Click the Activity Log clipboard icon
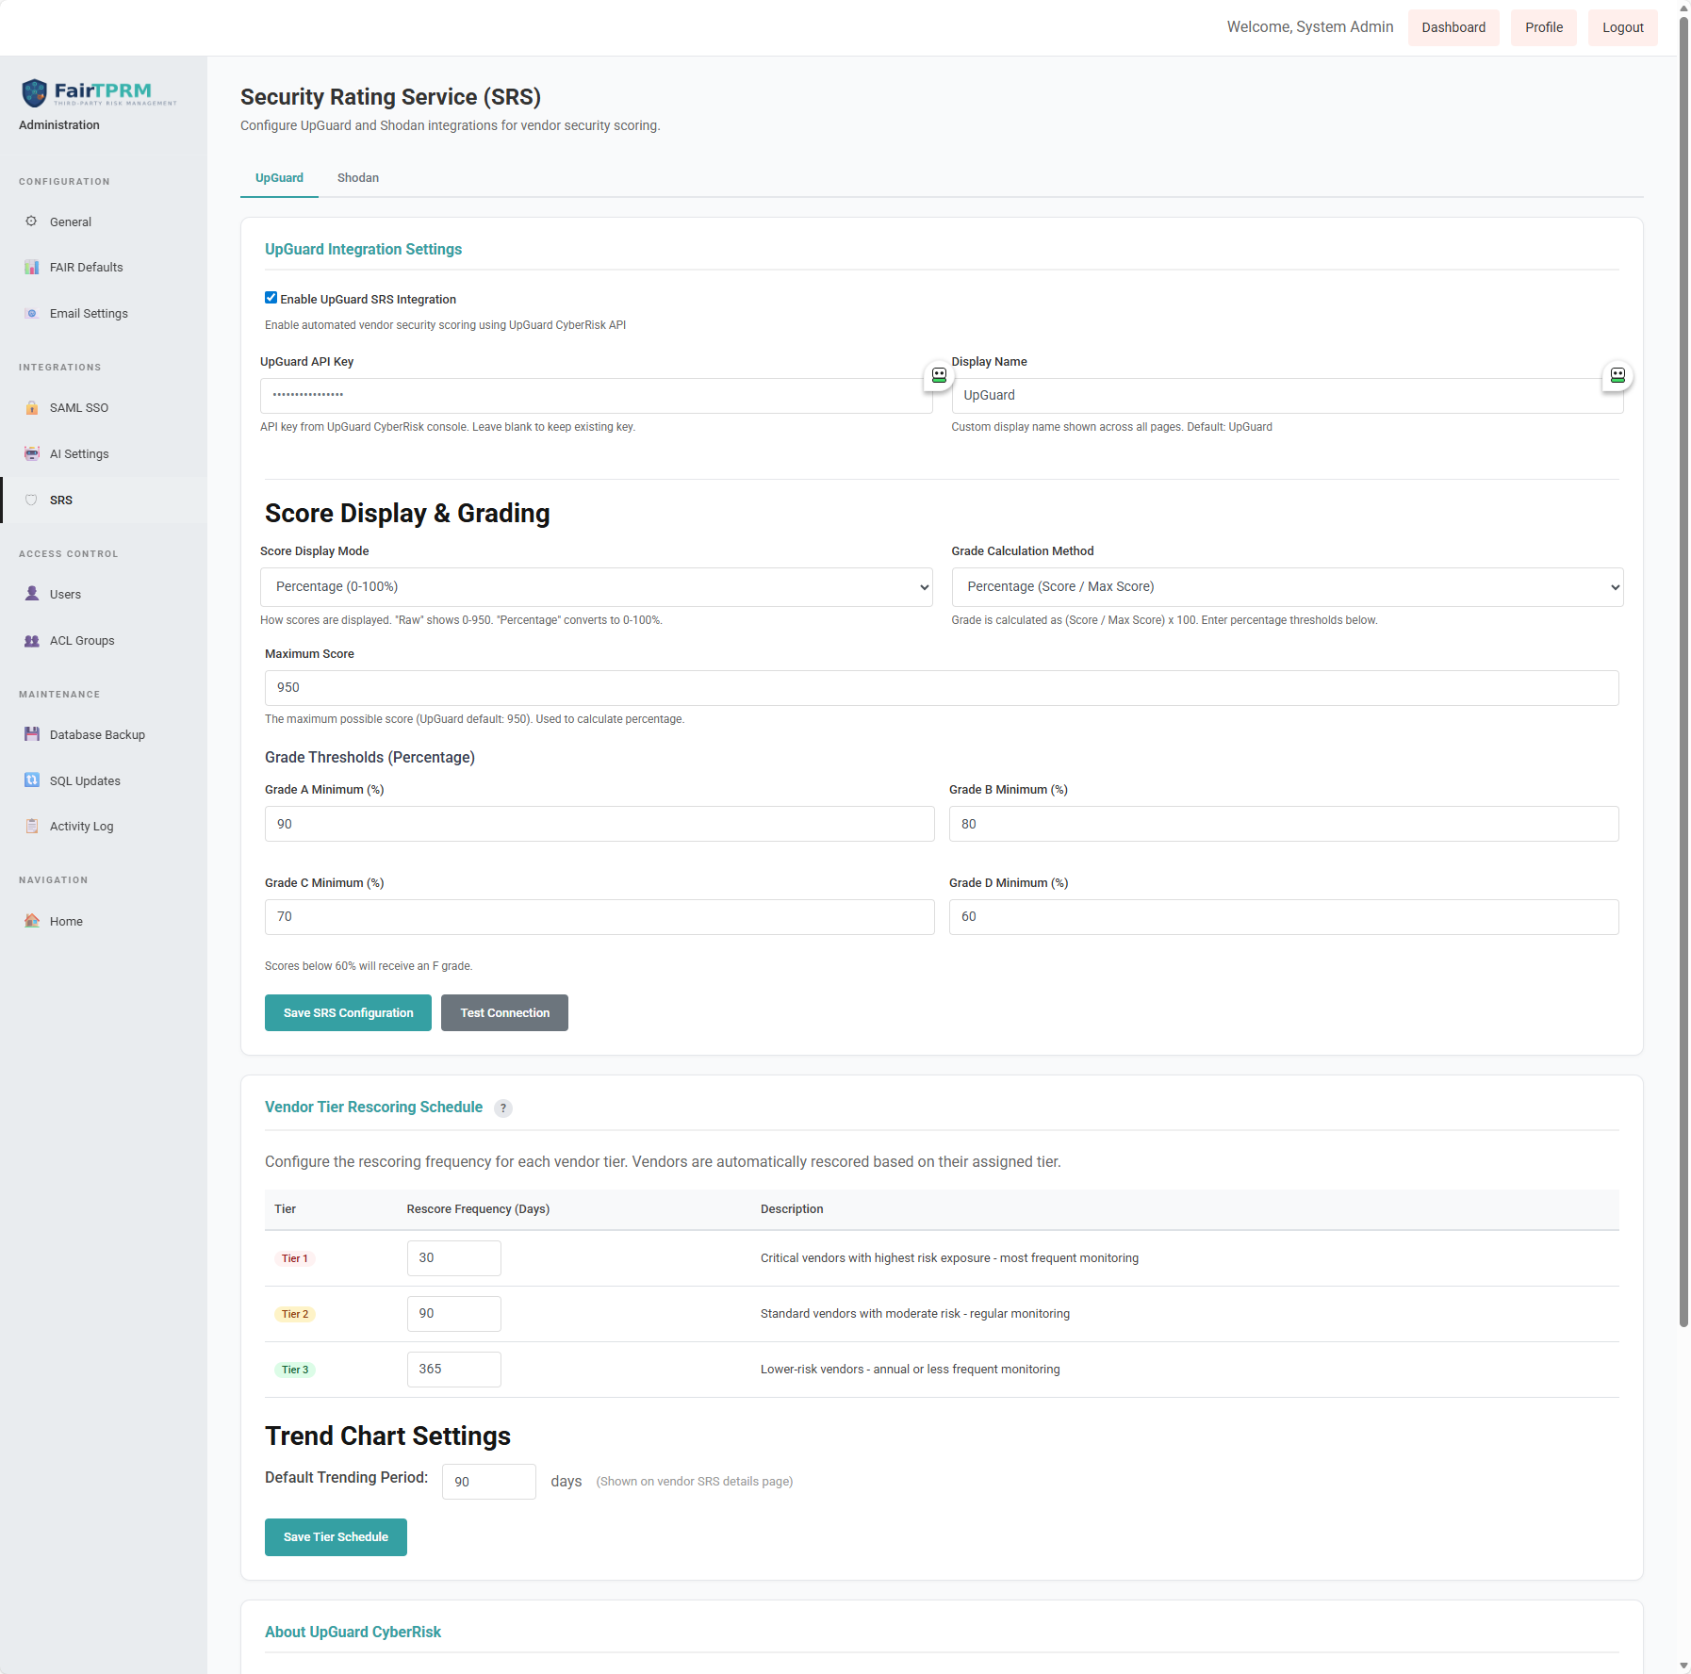 31,827
